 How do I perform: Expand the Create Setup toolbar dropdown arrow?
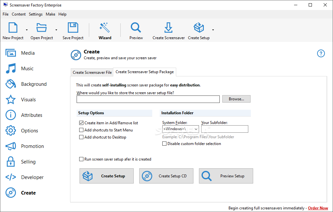(x=213, y=30)
